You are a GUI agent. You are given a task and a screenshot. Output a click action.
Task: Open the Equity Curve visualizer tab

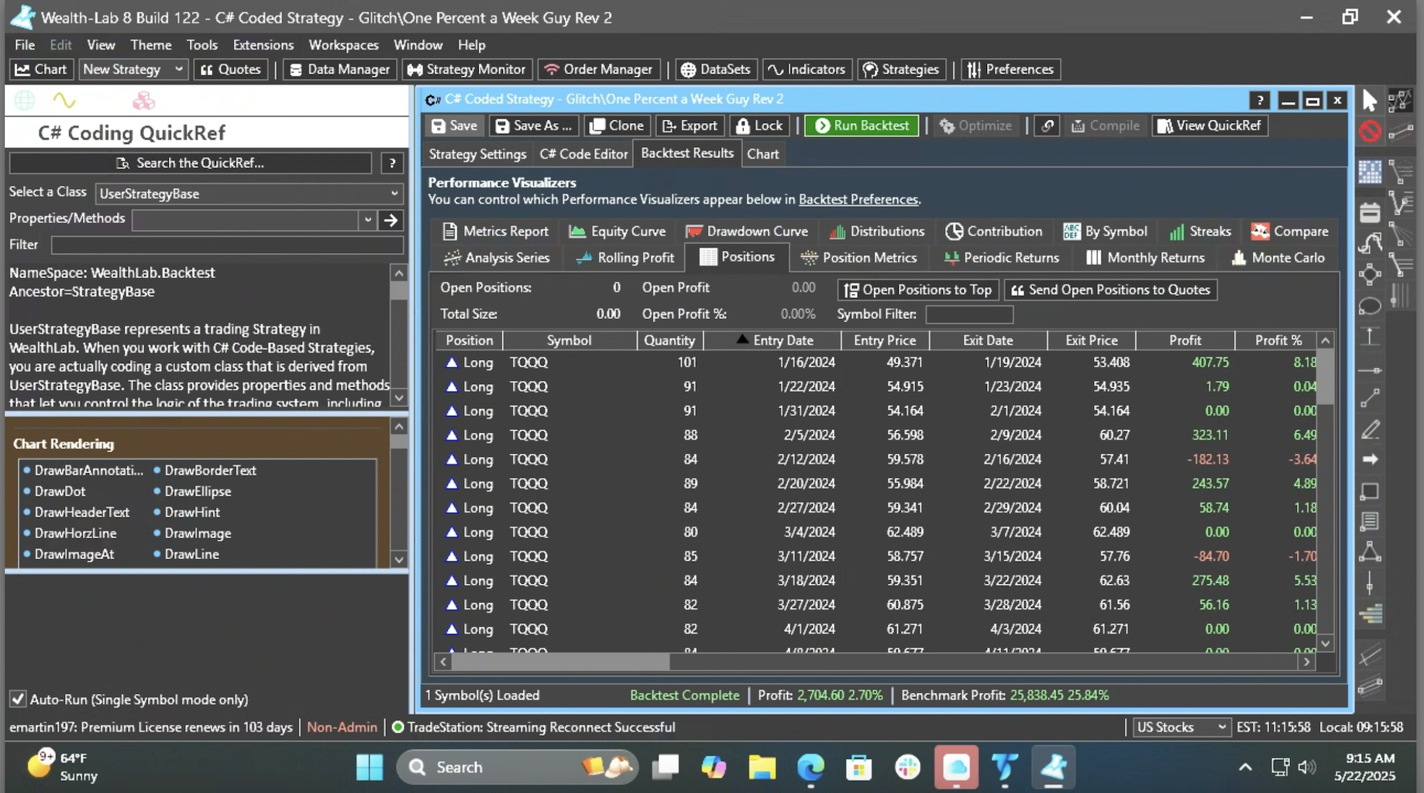pyautogui.click(x=617, y=231)
